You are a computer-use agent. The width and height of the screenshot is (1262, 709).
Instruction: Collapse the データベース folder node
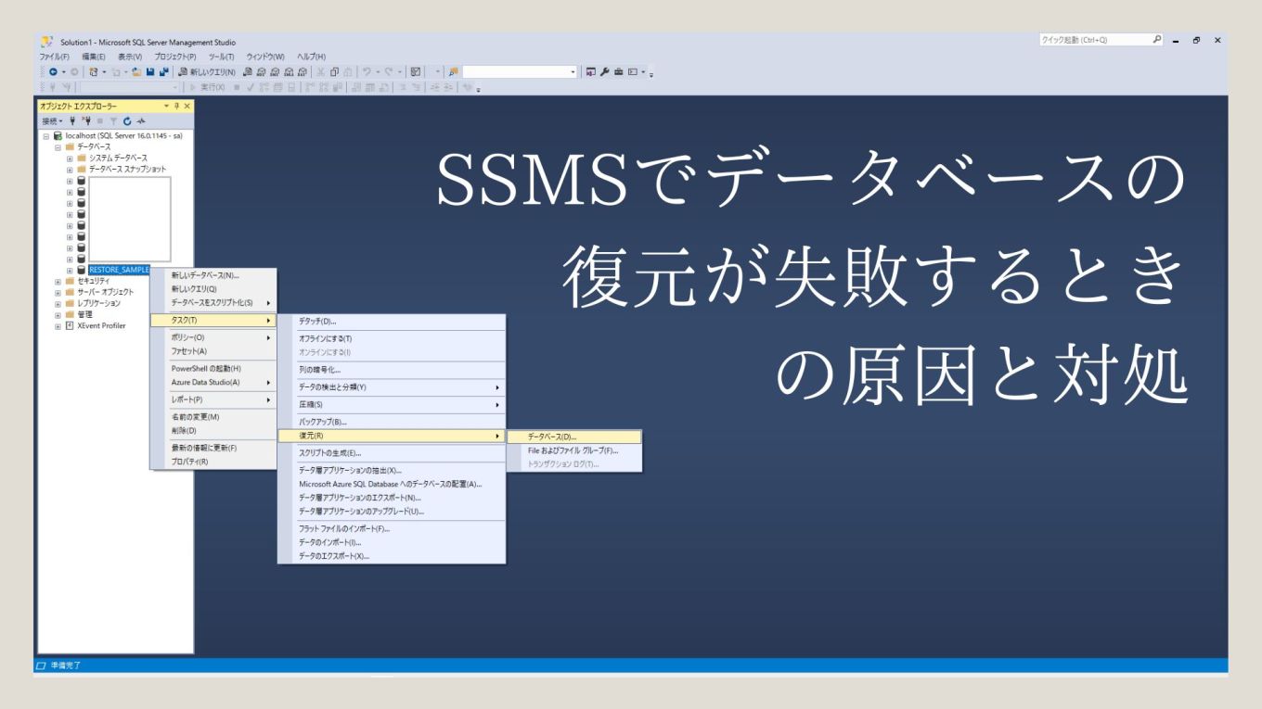[x=58, y=147]
